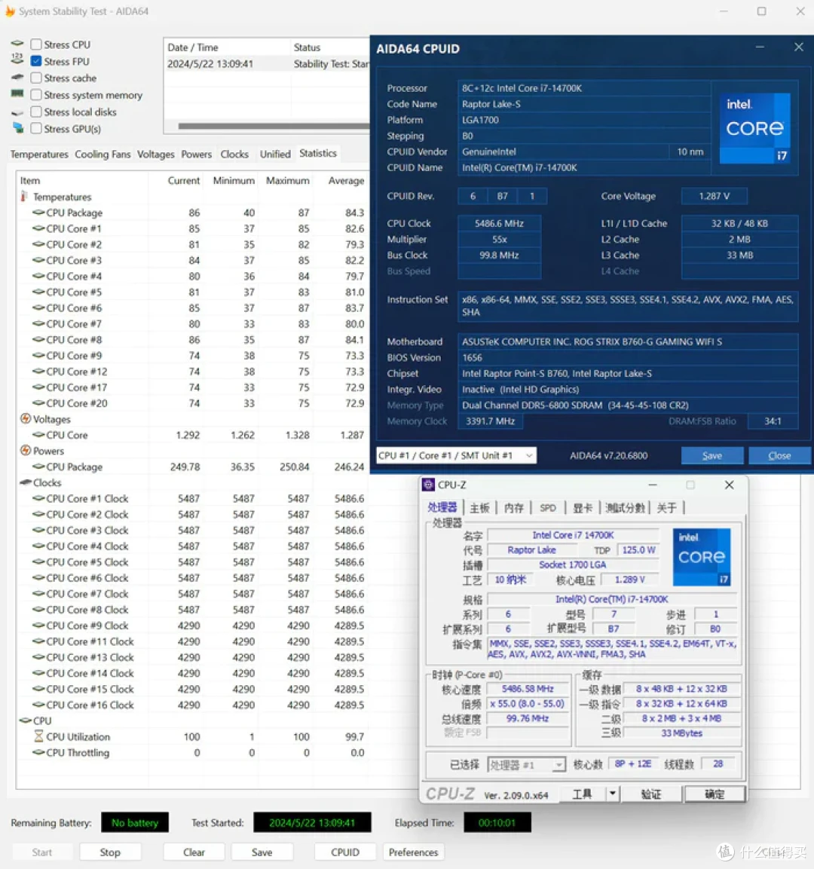Screen dimensions: 814x869
Task: Click the Intel Core logo in CPU-Z
Action: (x=702, y=557)
